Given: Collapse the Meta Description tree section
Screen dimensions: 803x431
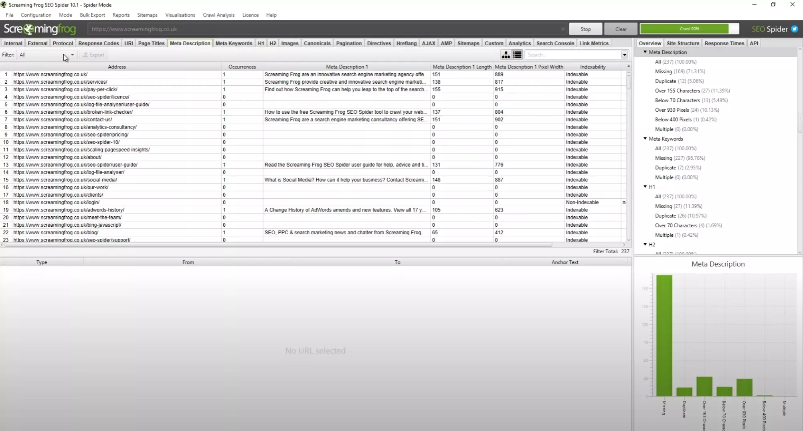Looking at the screenshot, I should (x=645, y=52).
